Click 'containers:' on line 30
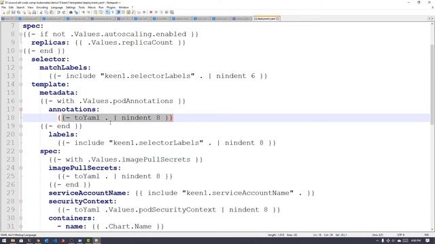 click(x=72, y=218)
